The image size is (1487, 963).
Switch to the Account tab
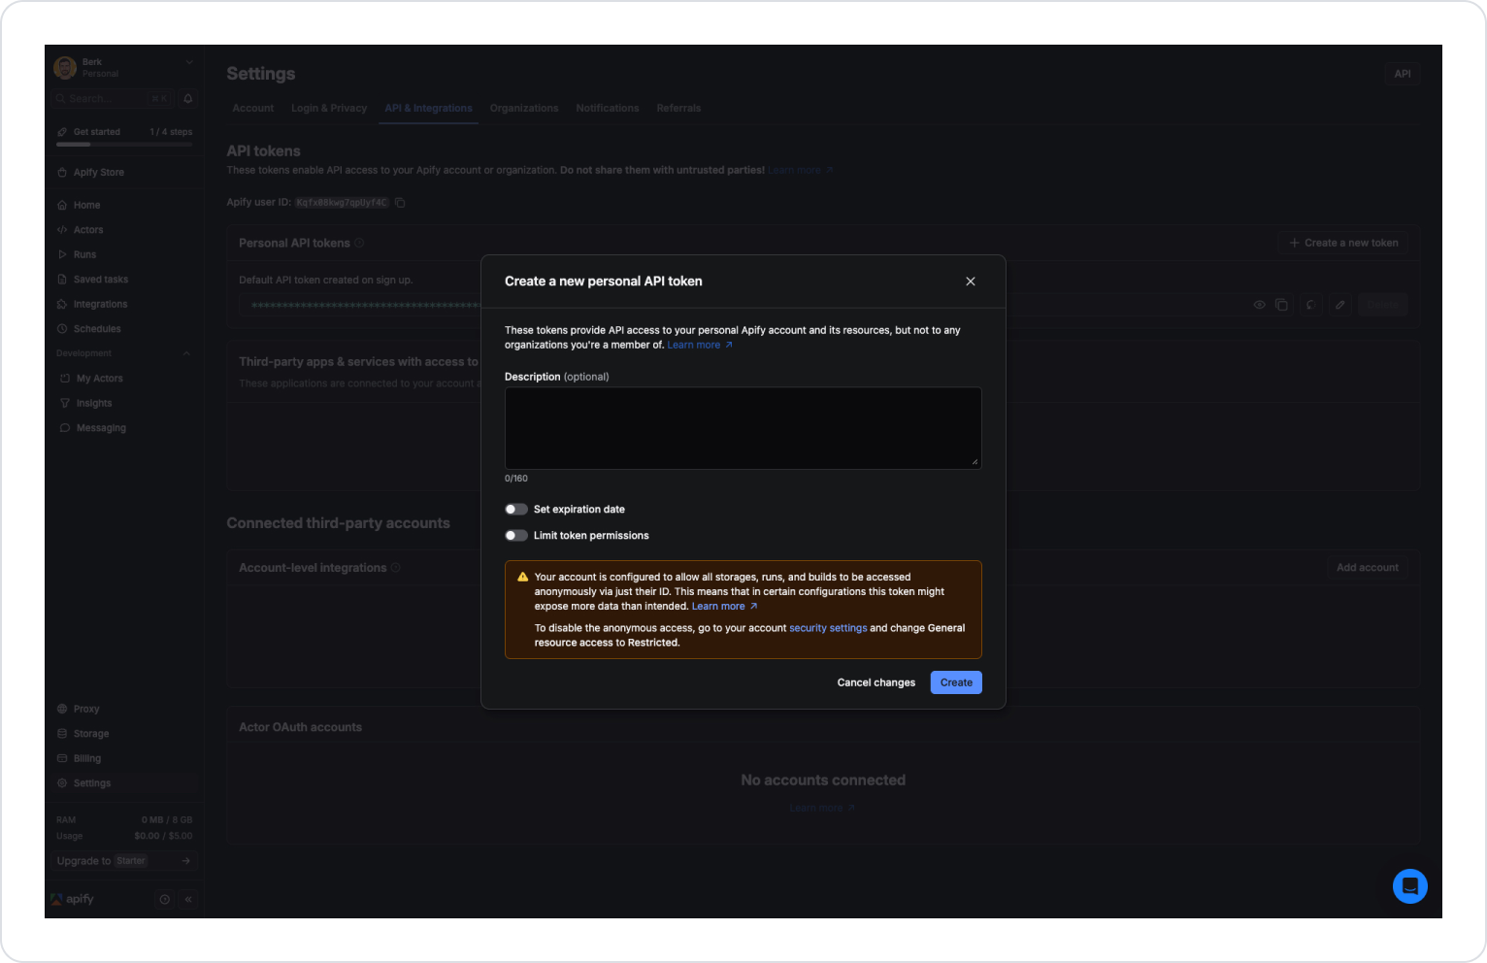coord(253,109)
